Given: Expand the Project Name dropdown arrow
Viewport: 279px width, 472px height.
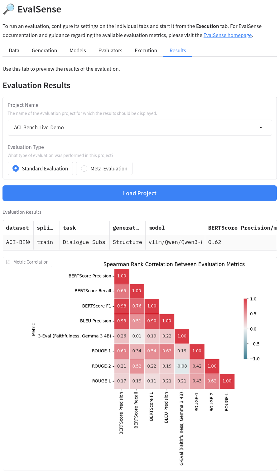Looking at the screenshot, I should [x=261, y=127].
